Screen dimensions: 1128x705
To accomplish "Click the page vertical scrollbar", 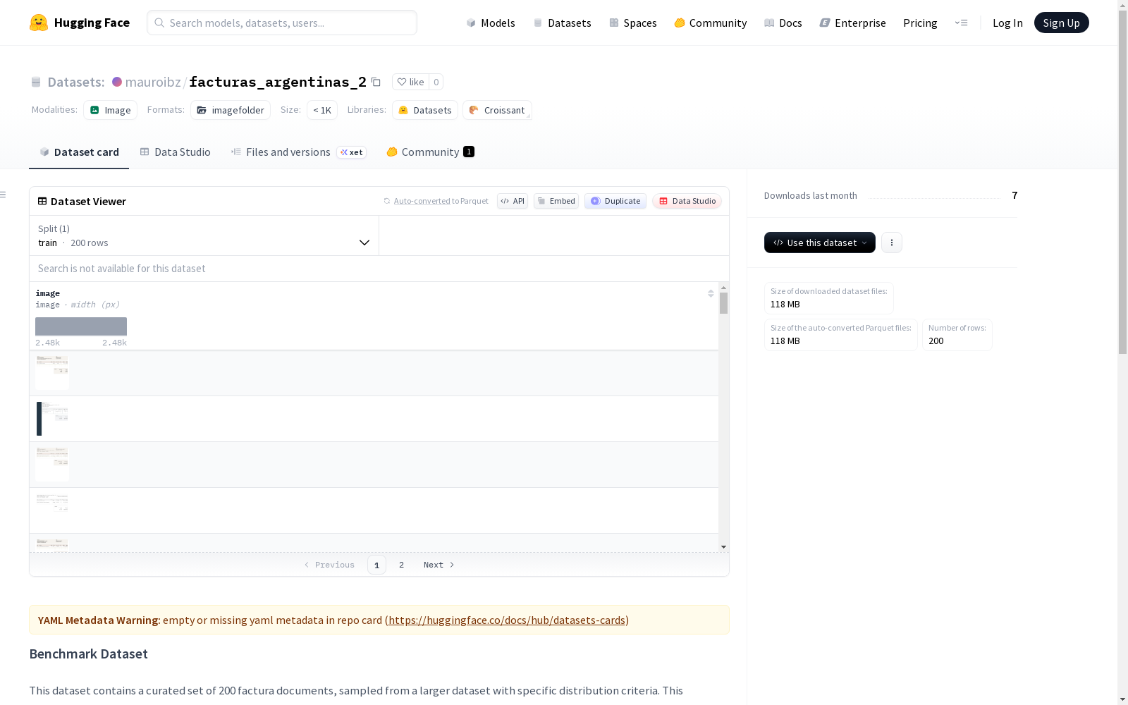I will pyautogui.click(x=1122, y=183).
